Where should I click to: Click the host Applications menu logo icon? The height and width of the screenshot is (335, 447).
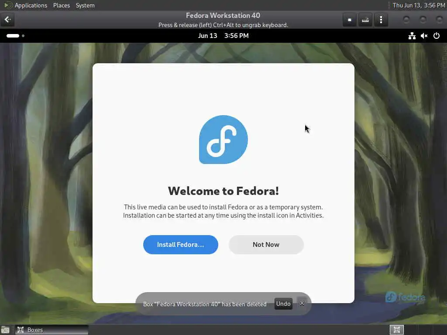coord(8,5)
